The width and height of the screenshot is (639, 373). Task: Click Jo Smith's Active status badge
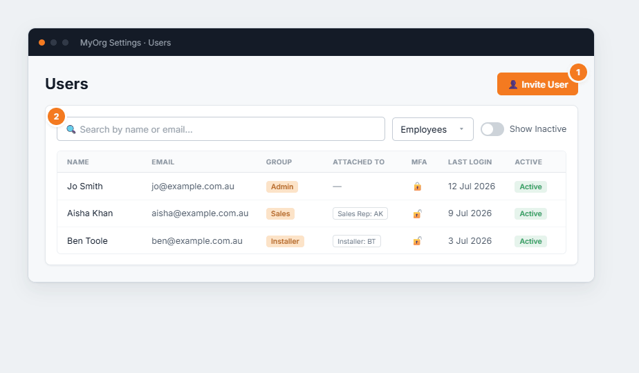point(530,186)
